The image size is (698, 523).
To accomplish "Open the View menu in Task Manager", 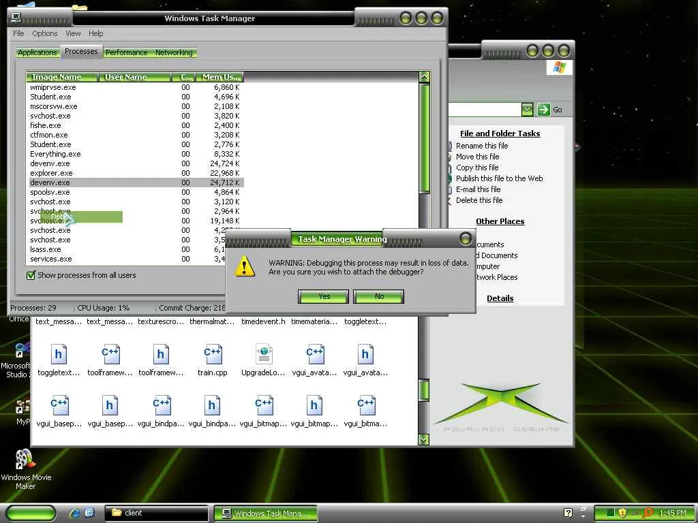I will pyautogui.click(x=73, y=33).
